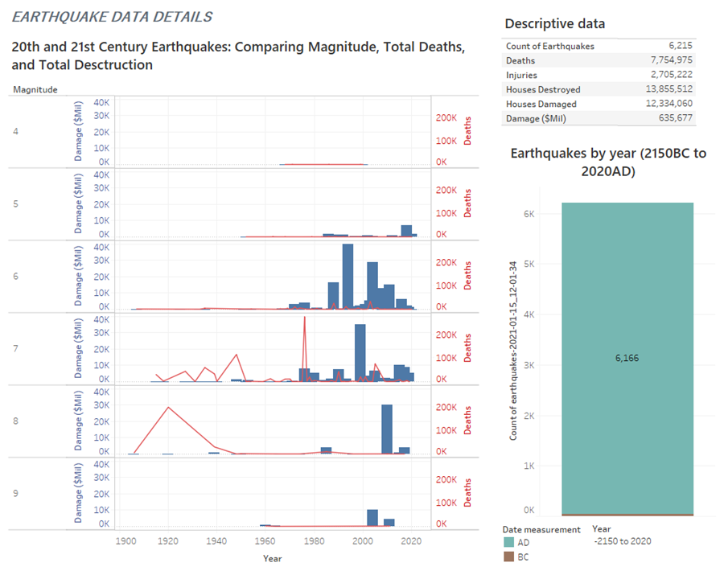Click the BC legend color swatch
Viewport: 724px width, 579px height.
[x=508, y=556]
